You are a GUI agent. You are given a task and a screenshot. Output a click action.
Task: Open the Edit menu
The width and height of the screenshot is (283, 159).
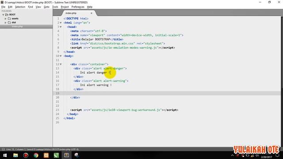10,7
